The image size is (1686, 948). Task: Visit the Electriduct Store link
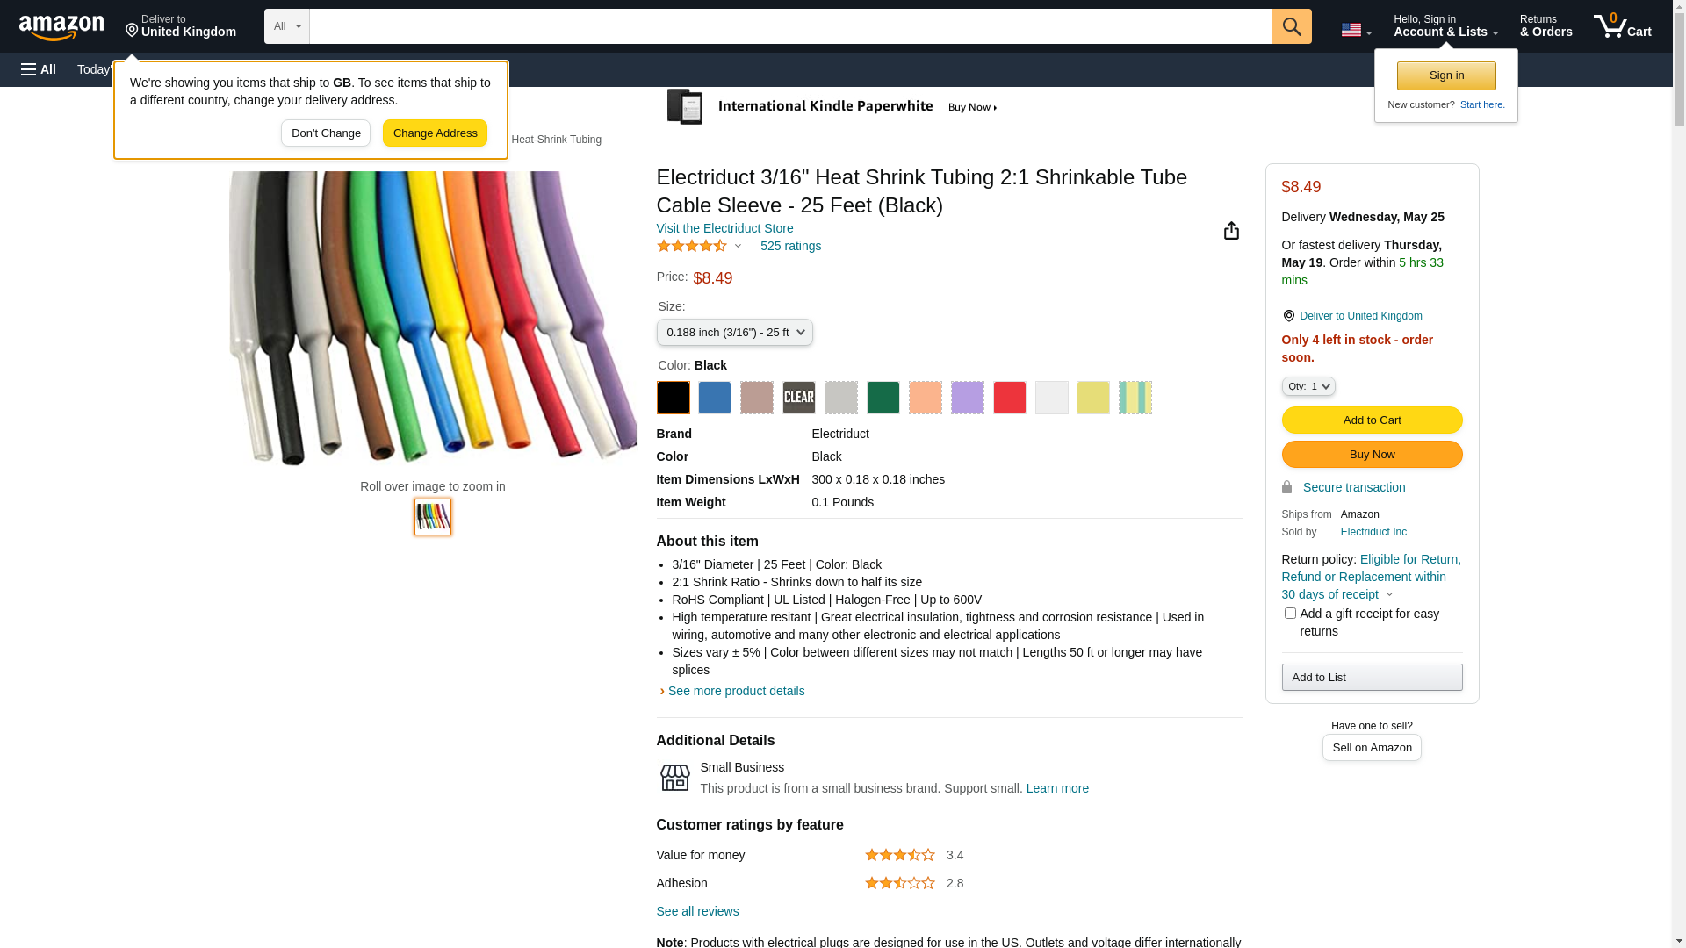tap(724, 228)
